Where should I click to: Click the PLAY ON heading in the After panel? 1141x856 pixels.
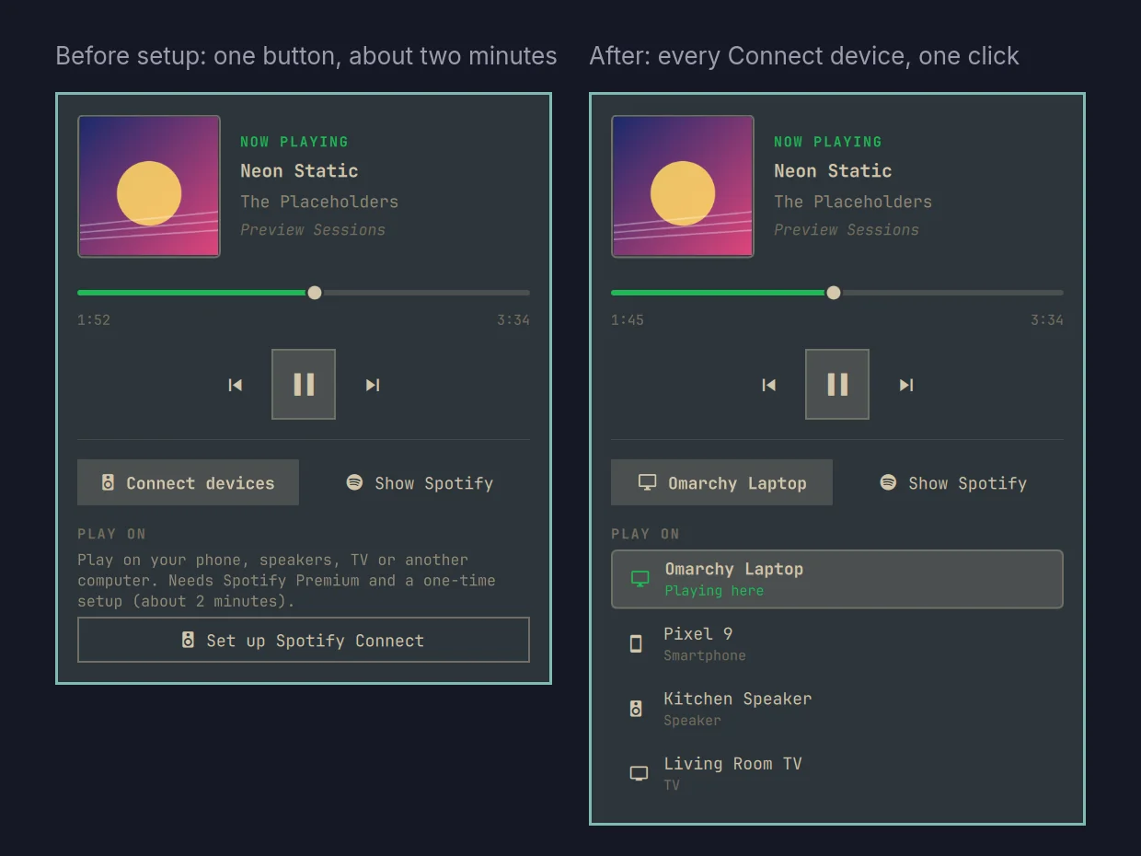point(645,534)
